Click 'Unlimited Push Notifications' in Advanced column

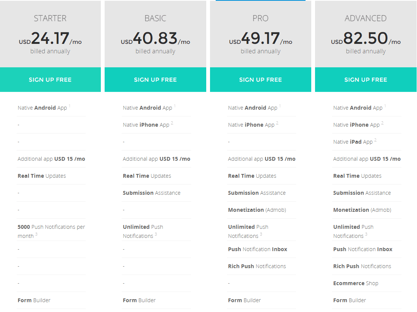click(x=353, y=231)
